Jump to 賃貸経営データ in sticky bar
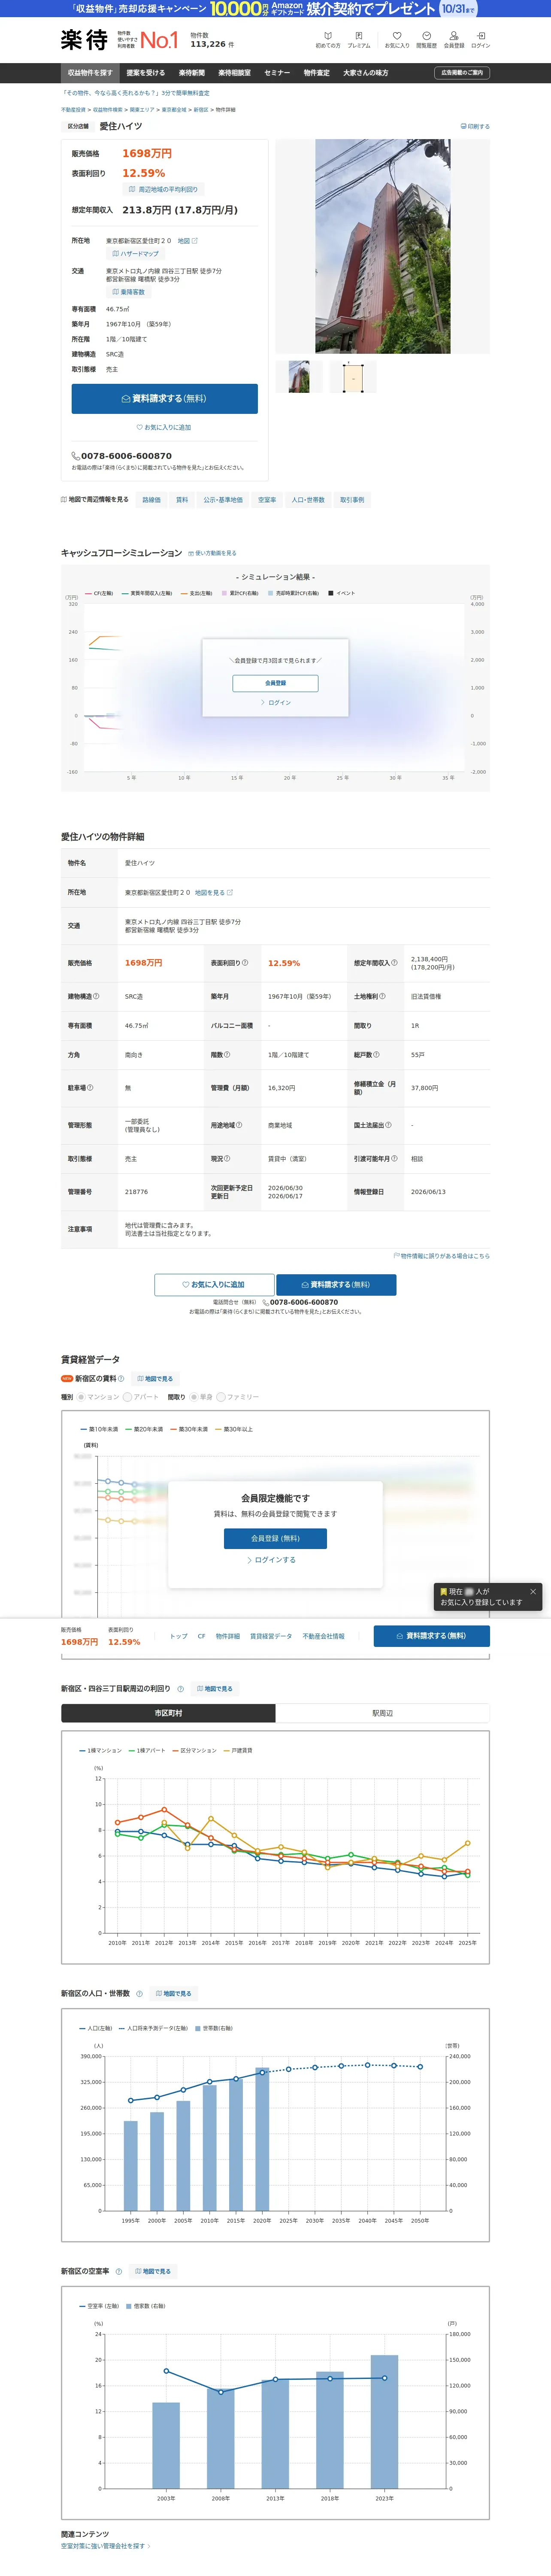 click(271, 1636)
